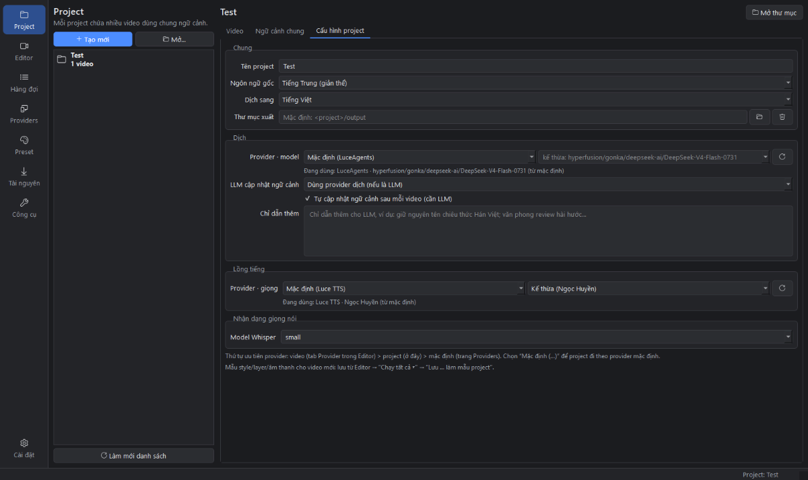Open the Kế thừa (Ngọc Huyền) voice dropdown

coord(648,288)
